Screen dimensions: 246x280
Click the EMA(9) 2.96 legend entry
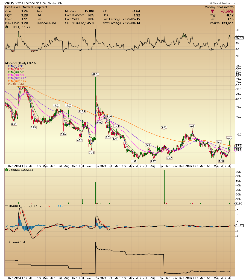tap(14, 66)
